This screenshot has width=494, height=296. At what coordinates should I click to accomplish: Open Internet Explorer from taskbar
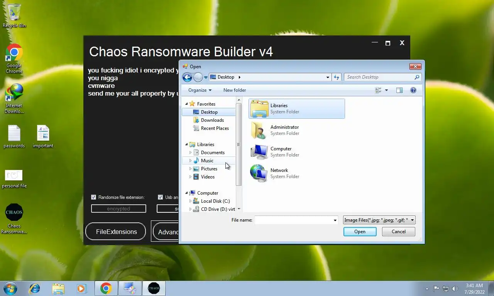point(34,288)
